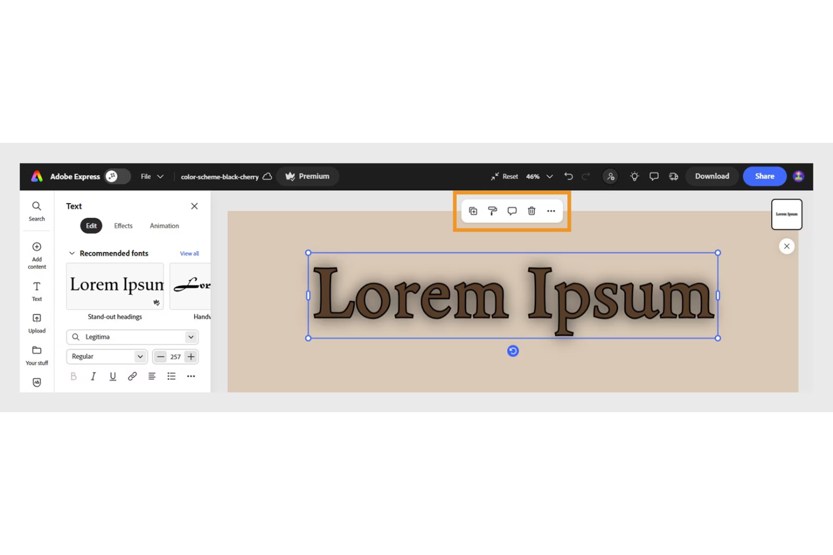Viewport: 833px width, 555px height.
Task: Switch to the Effects tab
Action: coord(123,225)
